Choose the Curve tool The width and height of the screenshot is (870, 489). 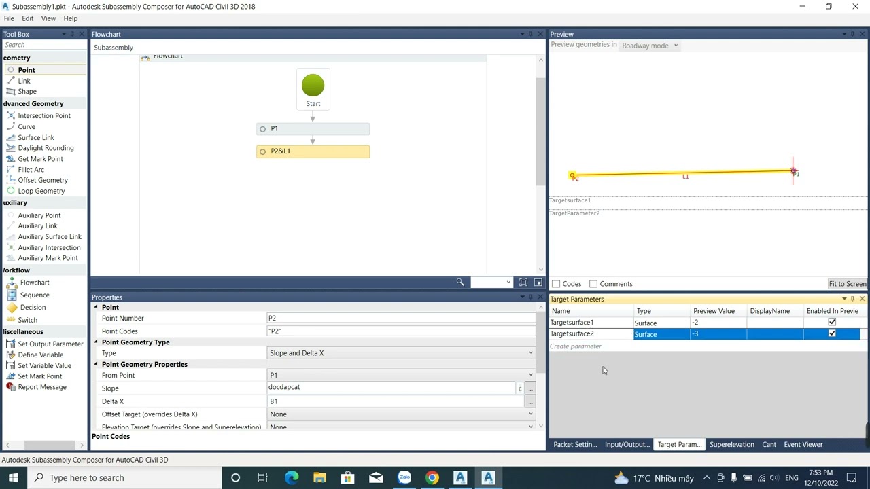[x=27, y=126]
